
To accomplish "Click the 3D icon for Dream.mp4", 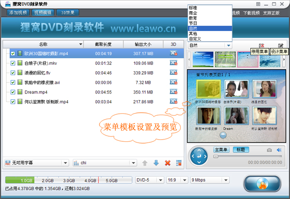I will tap(174, 92).
